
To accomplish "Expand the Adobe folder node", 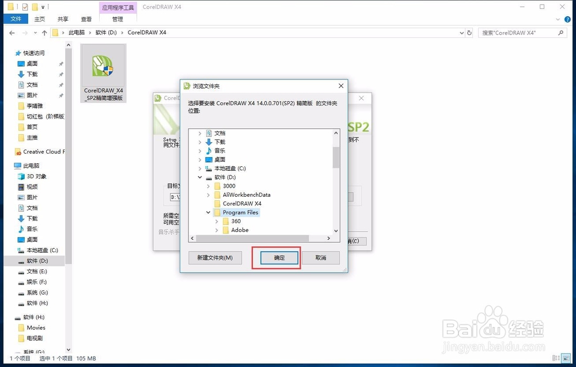I will (217, 230).
